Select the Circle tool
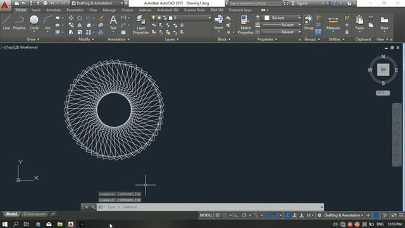 coord(34,23)
